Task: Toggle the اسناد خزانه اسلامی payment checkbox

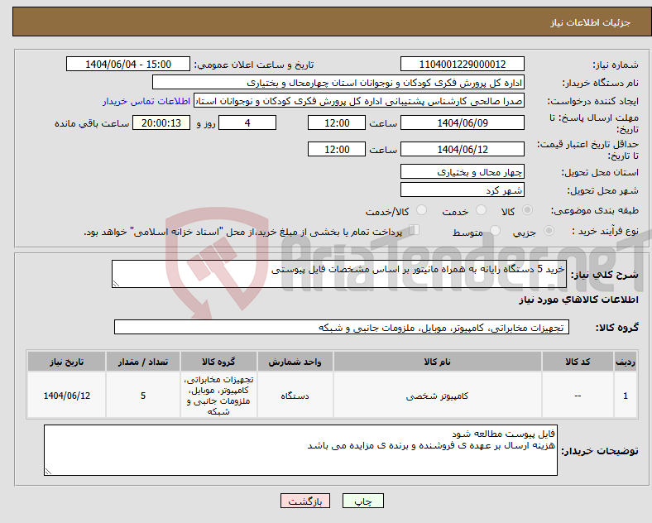Action: click(x=414, y=230)
